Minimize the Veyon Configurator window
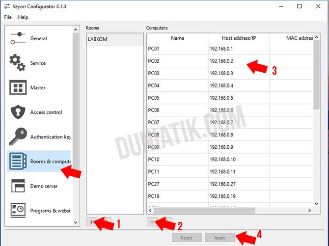329x246 pixels. click(281, 6)
